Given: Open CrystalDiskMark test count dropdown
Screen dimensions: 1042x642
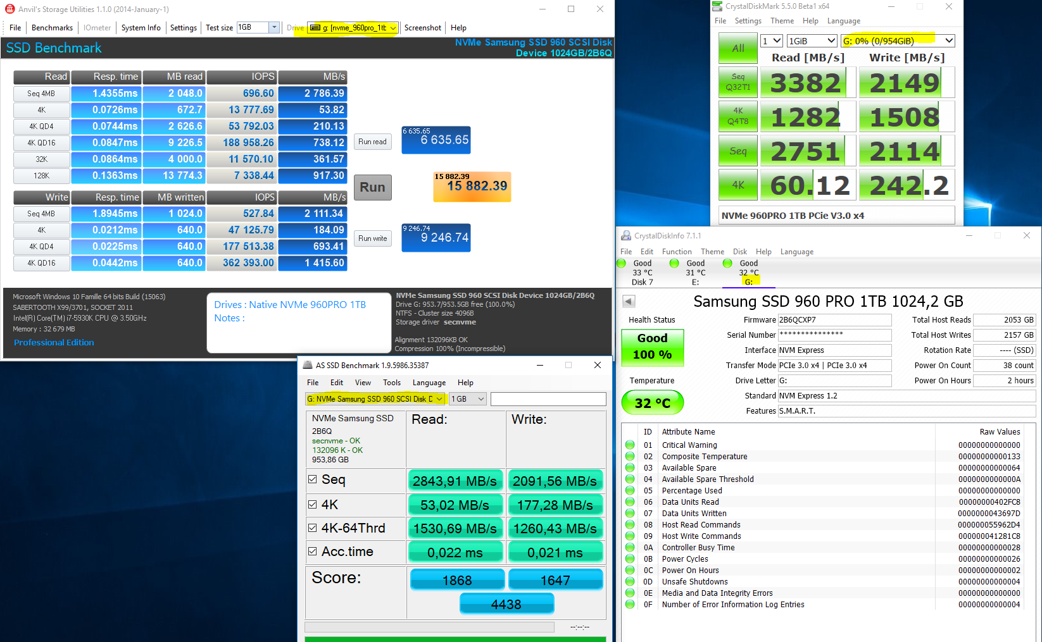Looking at the screenshot, I should pyautogui.click(x=771, y=40).
